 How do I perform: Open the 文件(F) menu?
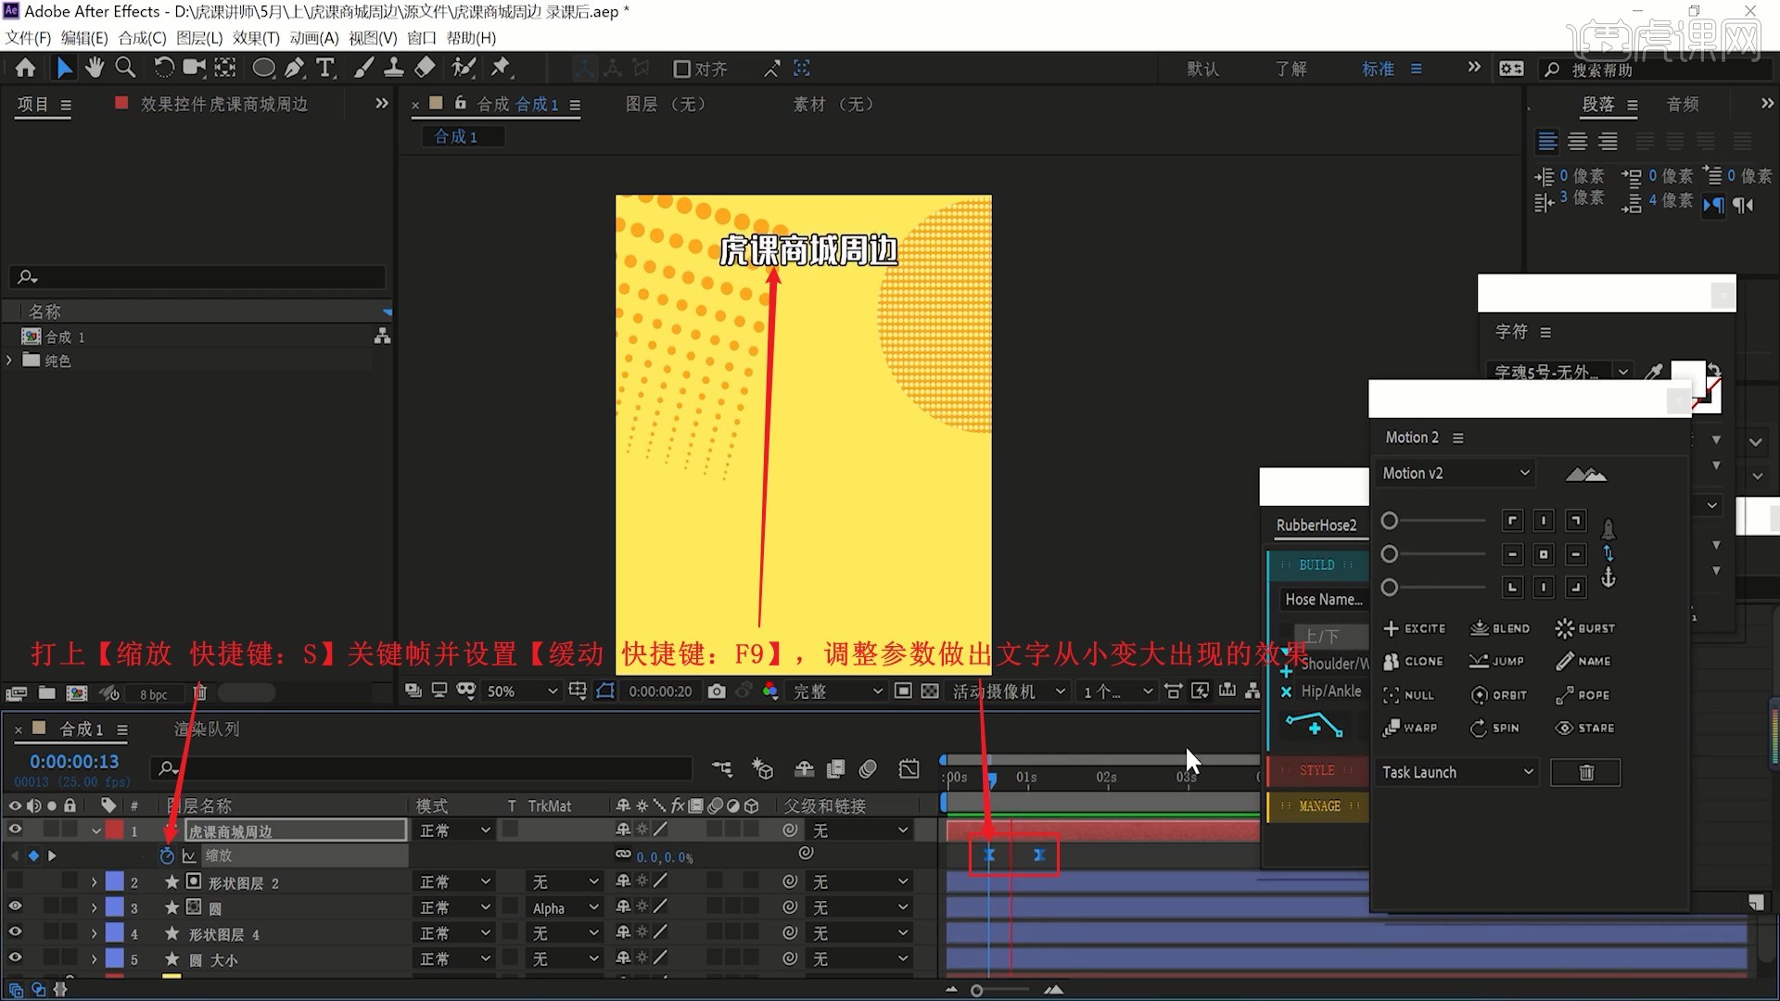(x=28, y=38)
